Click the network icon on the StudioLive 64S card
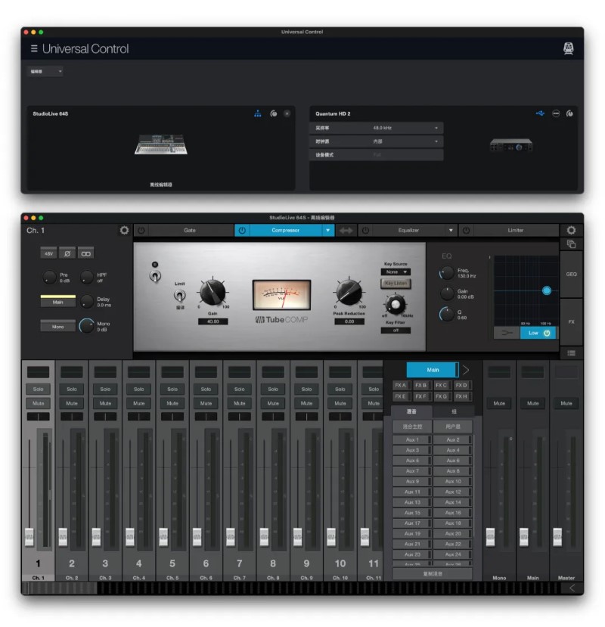The image size is (605, 627). (x=258, y=113)
